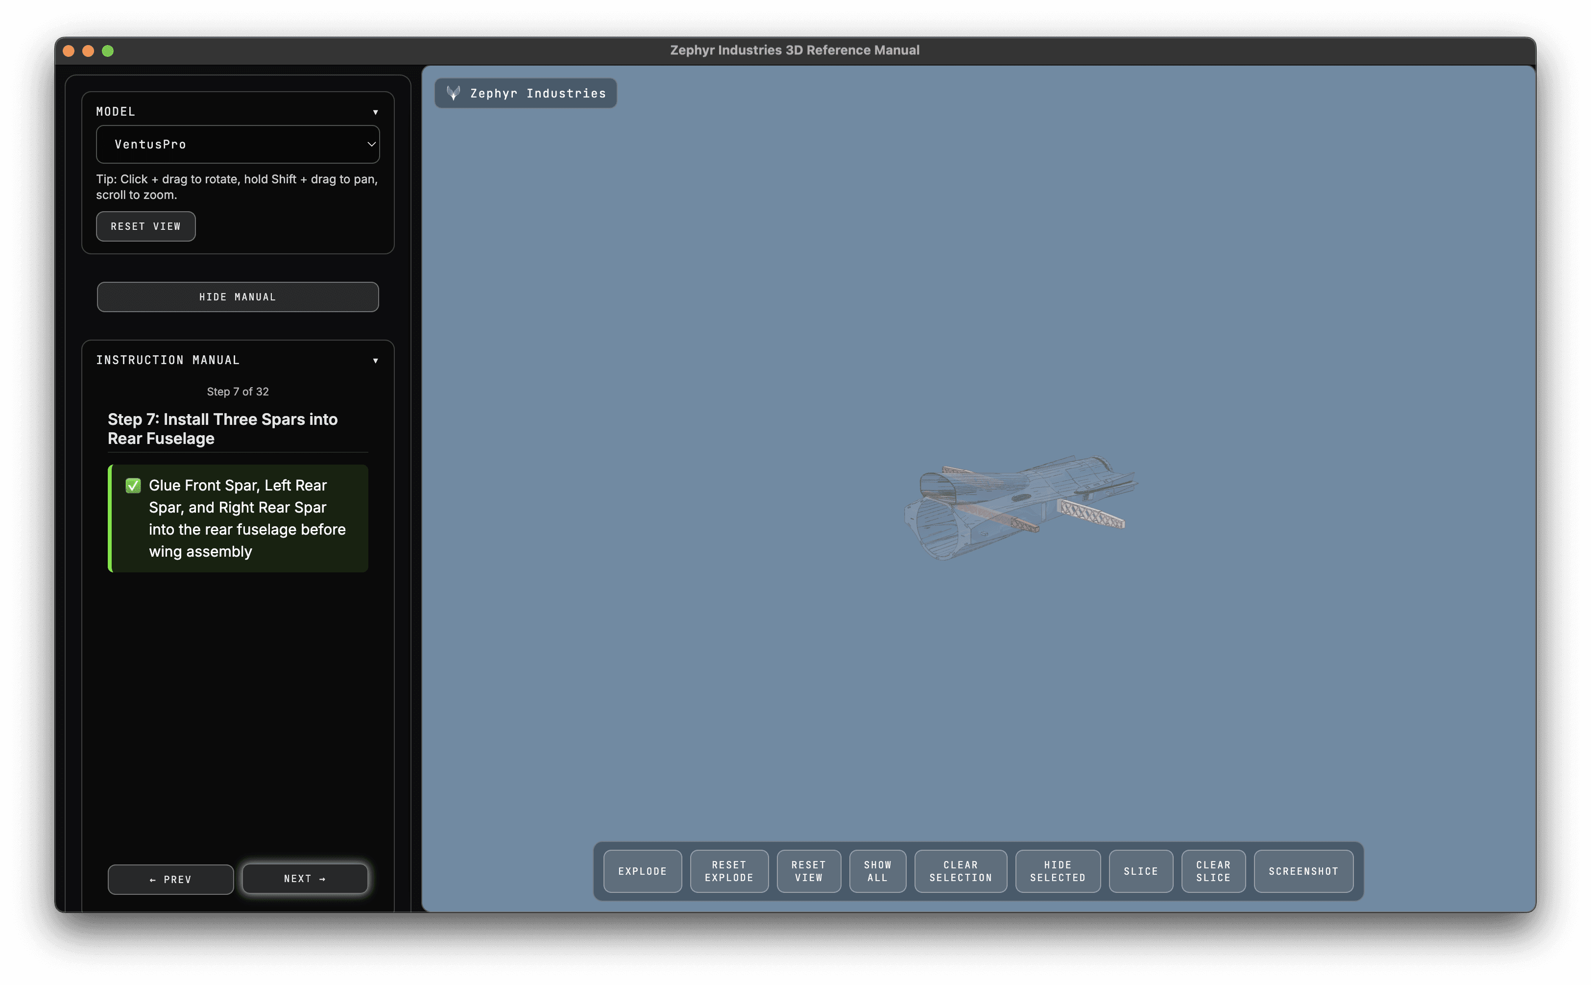Screen dimensions: 1591x985
Task: Click CLEAR SLICE to remove the slice
Action: (x=1212, y=871)
